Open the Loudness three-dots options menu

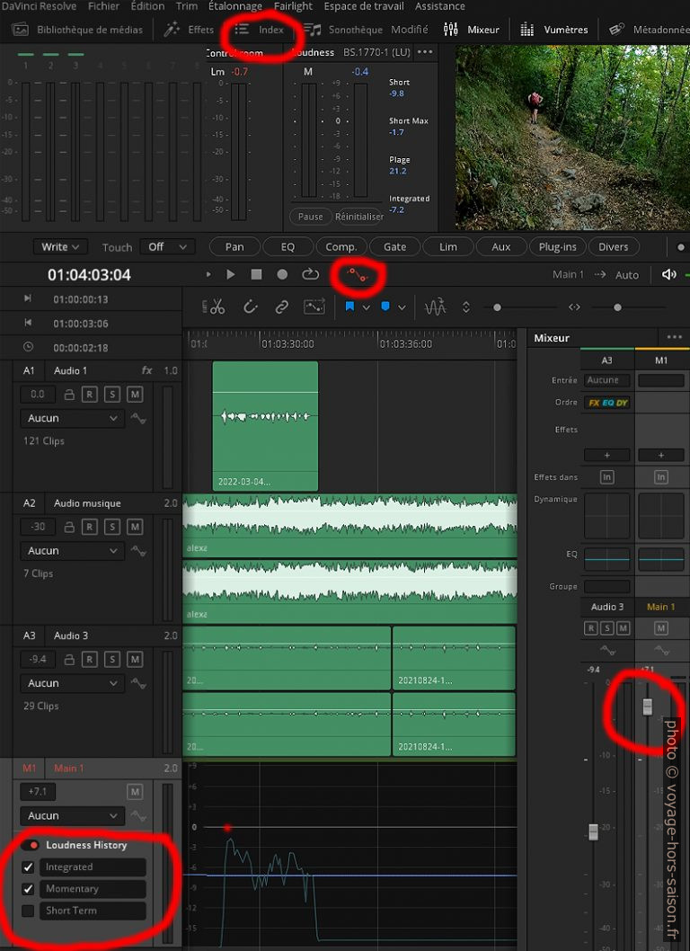point(425,52)
